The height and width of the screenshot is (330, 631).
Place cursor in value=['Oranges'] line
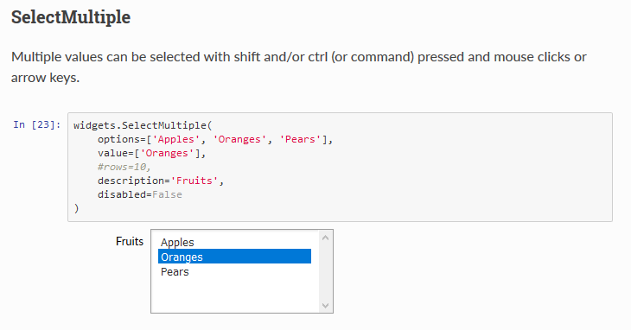(x=152, y=153)
